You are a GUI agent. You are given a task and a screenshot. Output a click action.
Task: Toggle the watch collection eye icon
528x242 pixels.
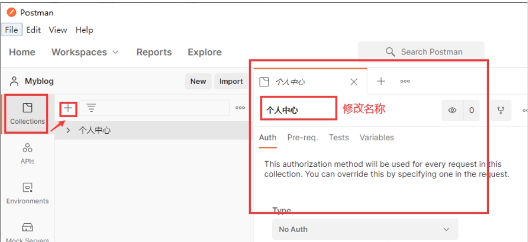452,110
